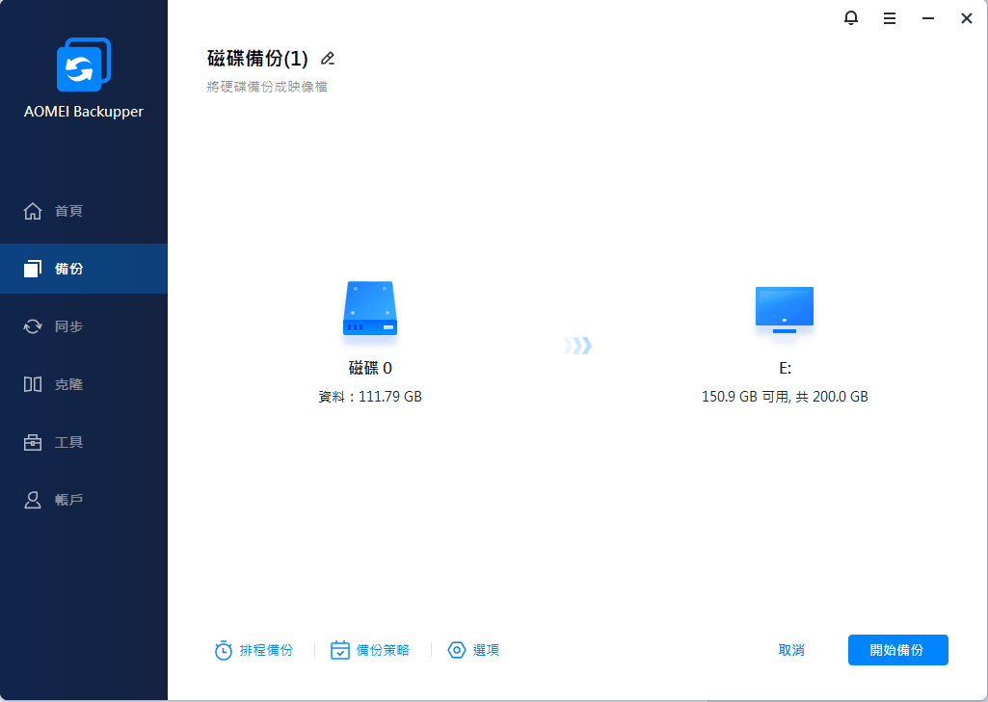This screenshot has height=702, width=988.
Task: Open 備份策略 backup scheme
Action: coord(370,650)
